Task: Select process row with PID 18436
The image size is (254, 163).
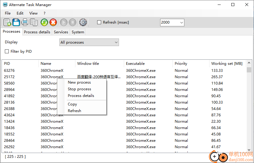Action: coord(124,128)
